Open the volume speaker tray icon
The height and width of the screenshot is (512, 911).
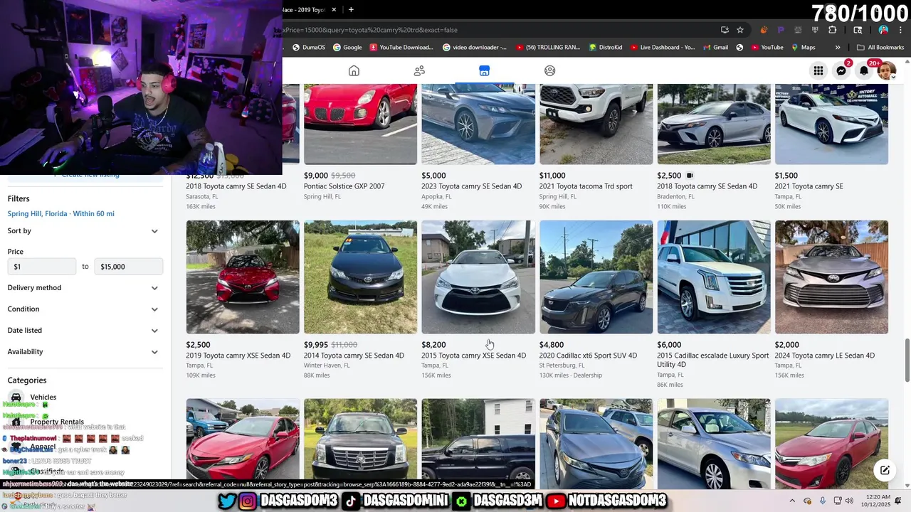tap(850, 501)
